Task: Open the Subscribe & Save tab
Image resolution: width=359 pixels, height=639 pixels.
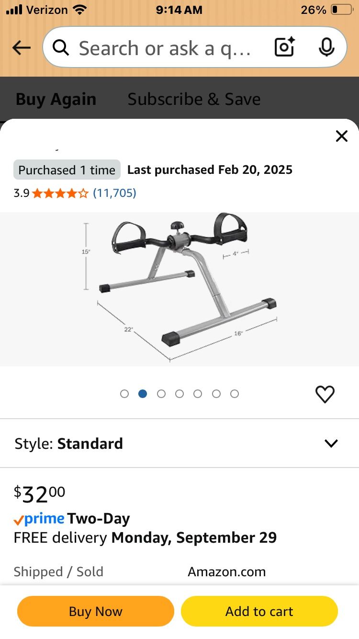Action: [194, 99]
